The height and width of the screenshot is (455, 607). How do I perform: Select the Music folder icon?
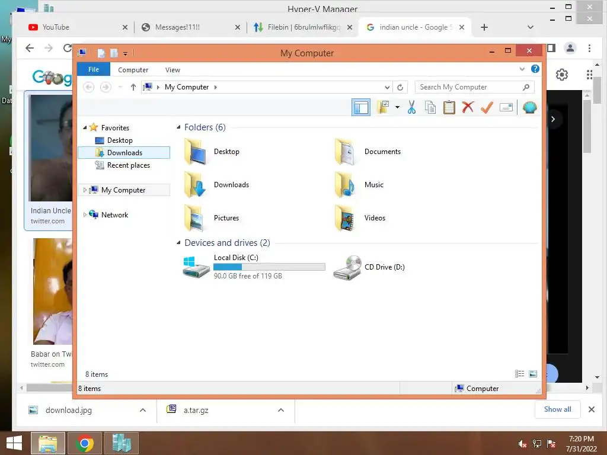(345, 185)
